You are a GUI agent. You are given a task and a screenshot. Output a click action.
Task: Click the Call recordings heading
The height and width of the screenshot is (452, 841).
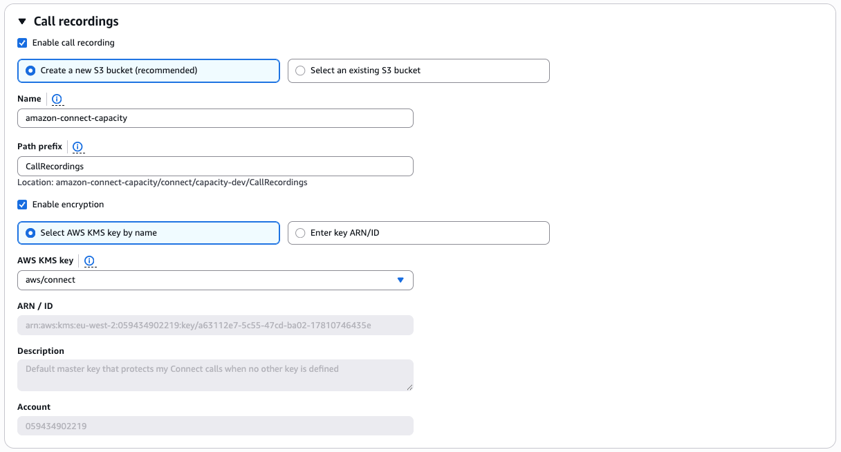pyautogui.click(x=76, y=21)
